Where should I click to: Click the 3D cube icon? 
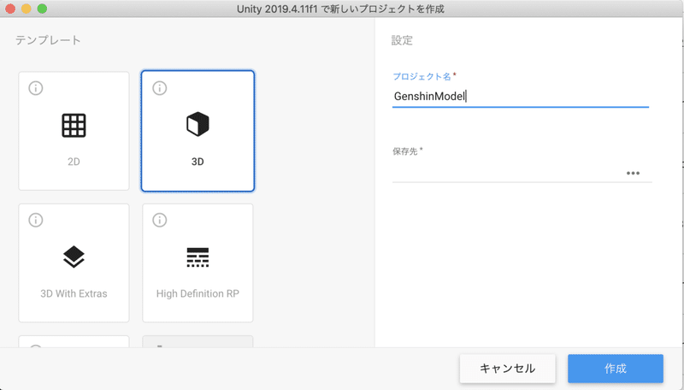pyautogui.click(x=198, y=124)
